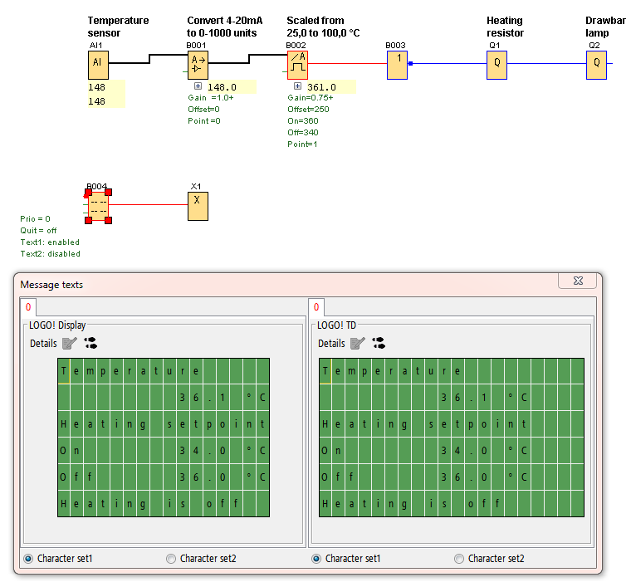This screenshot has width=631, height=582.
Task: Expand the B002 parameter value 361.0
Action: pyautogui.click(x=297, y=86)
